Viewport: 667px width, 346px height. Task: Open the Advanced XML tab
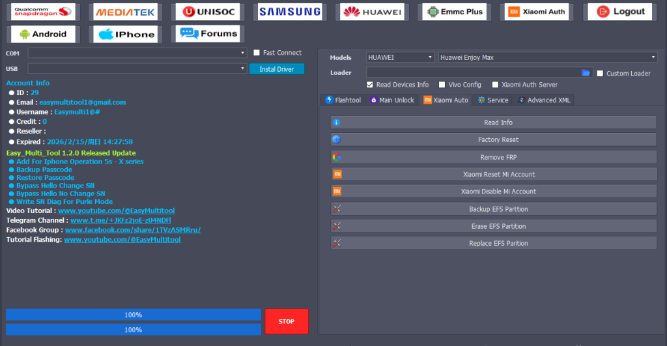point(544,100)
